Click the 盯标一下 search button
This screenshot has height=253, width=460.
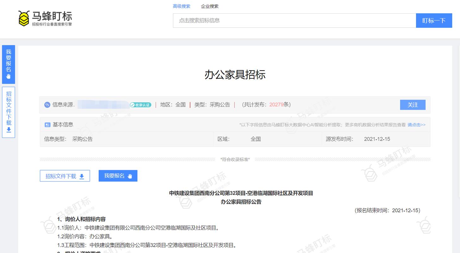click(434, 21)
